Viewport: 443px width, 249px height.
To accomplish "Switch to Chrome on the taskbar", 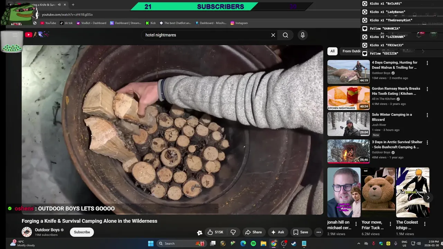I will [x=273, y=243].
